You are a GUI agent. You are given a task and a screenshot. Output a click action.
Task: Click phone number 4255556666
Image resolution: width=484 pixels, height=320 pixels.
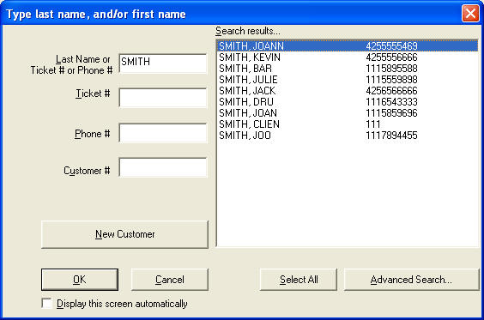point(391,57)
